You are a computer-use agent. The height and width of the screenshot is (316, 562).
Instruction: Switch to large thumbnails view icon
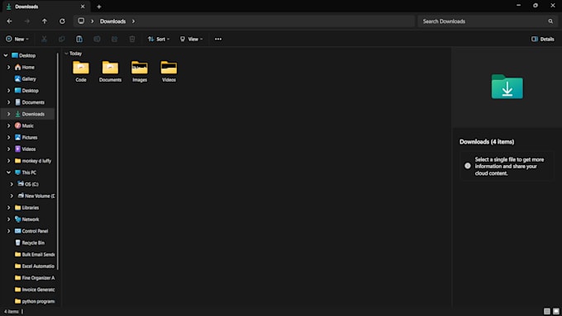pyautogui.click(x=556, y=311)
